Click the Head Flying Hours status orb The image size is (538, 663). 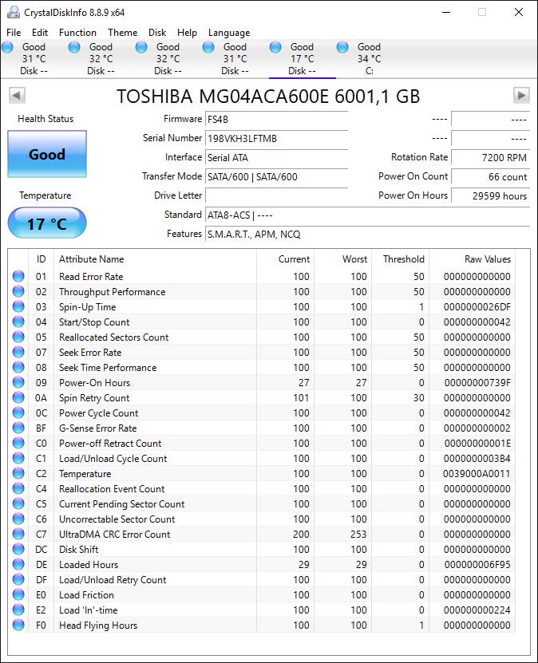point(18,626)
